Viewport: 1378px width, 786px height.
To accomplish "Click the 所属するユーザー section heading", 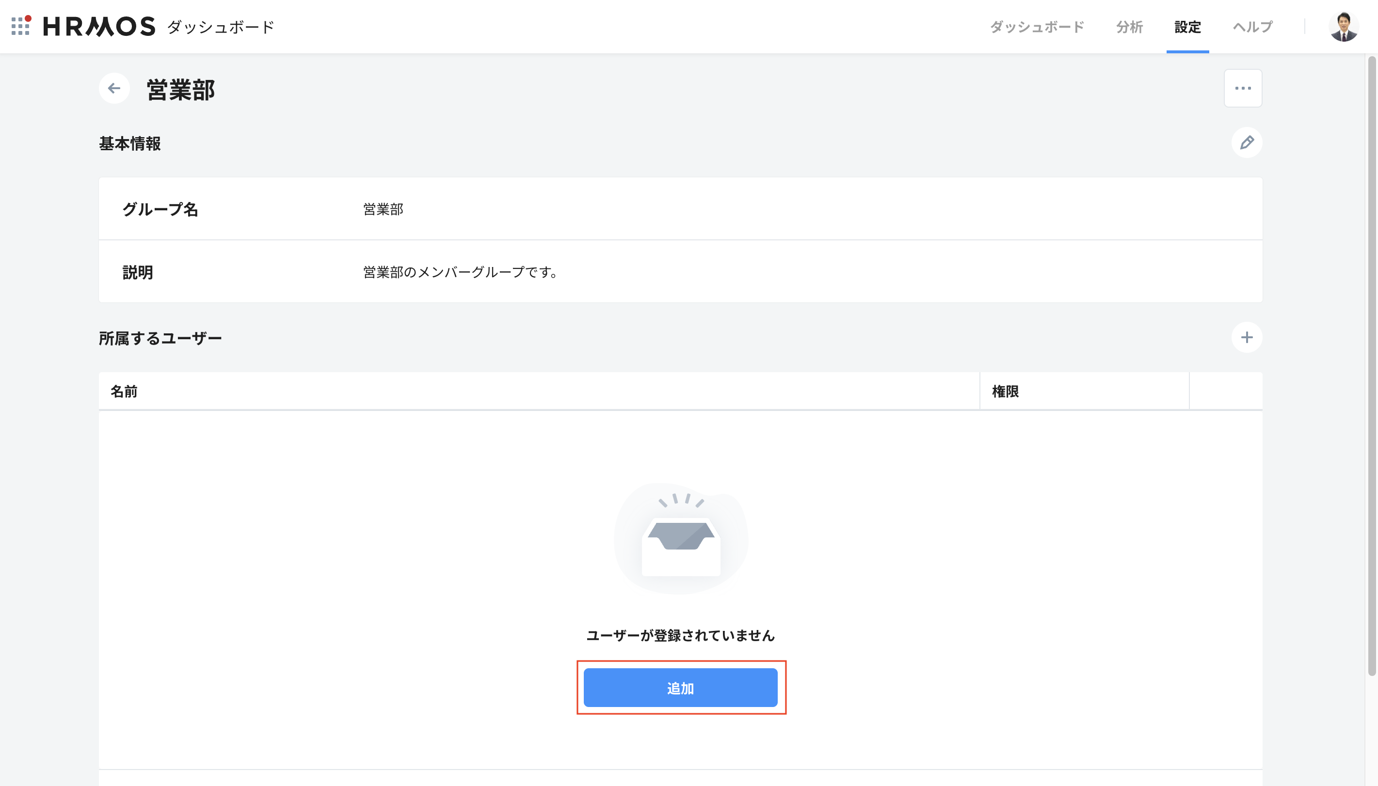I will [160, 338].
